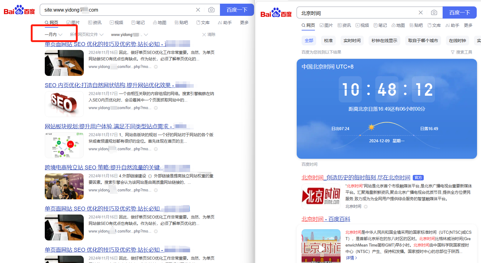Click into the 北京时间 search input field
The width and height of the screenshot is (481, 263).
click(356, 13)
